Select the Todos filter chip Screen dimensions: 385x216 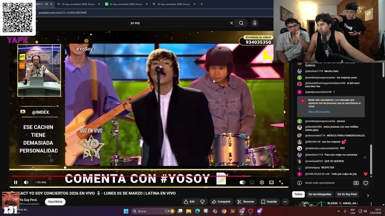[298, 194]
